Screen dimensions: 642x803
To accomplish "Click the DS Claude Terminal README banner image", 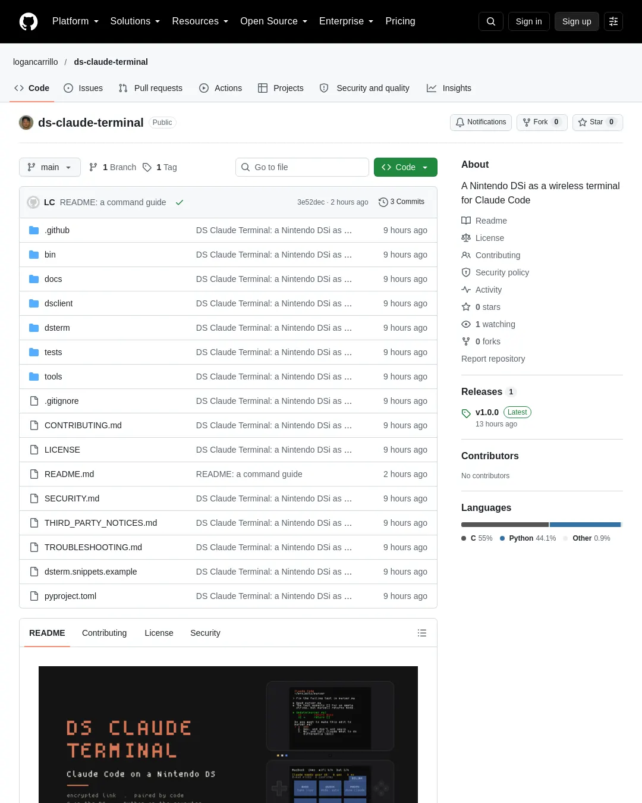I will [228, 735].
